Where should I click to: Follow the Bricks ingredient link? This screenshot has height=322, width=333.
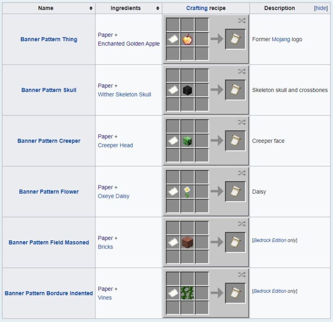(105, 247)
